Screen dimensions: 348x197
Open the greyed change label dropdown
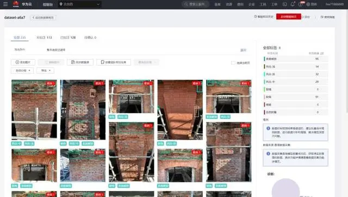click(146, 62)
